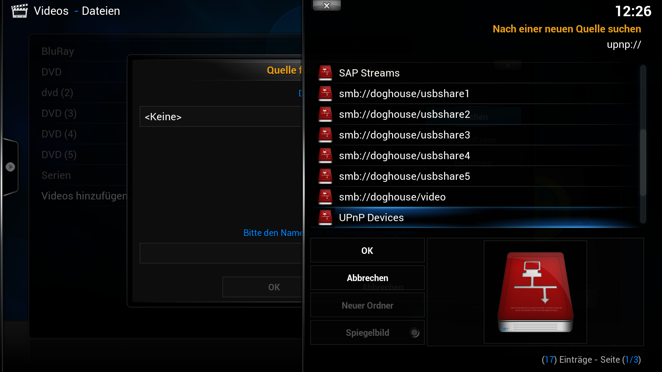662x372 pixels.
Task: Click Abbrechen to cancel browsing
Action: coord(367,278)
